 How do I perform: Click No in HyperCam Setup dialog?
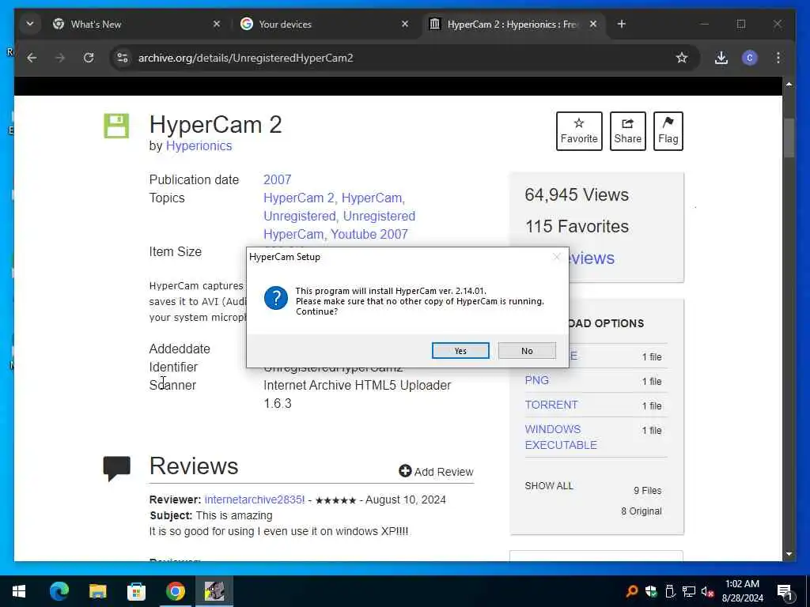point(527,350)
